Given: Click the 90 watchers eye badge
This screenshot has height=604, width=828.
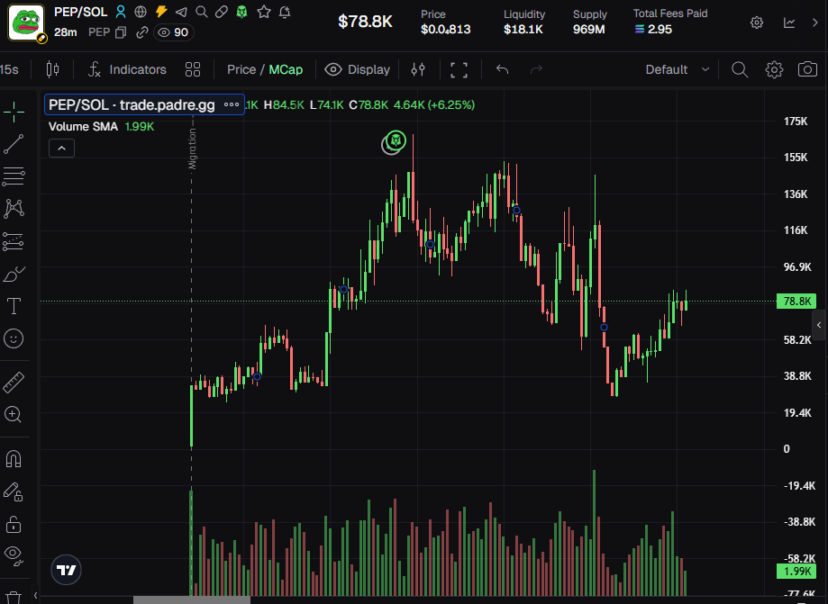Looking at the screenshot, I should 173,32.
